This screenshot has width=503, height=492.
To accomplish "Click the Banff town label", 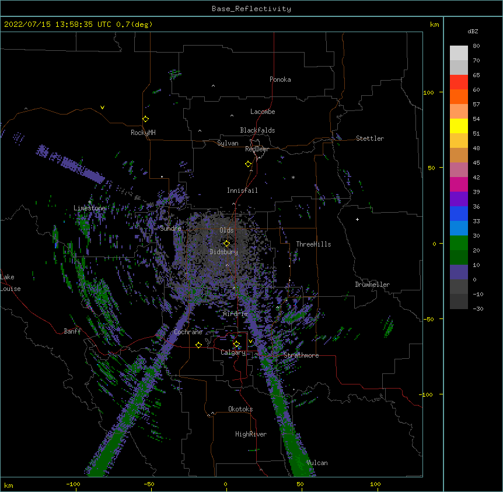I will [72, 331].
